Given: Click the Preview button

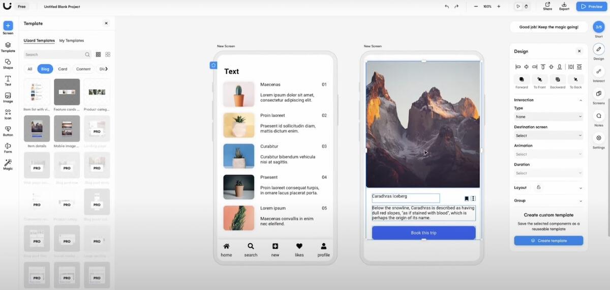Looking at the screenshot, I should (591, 6).
